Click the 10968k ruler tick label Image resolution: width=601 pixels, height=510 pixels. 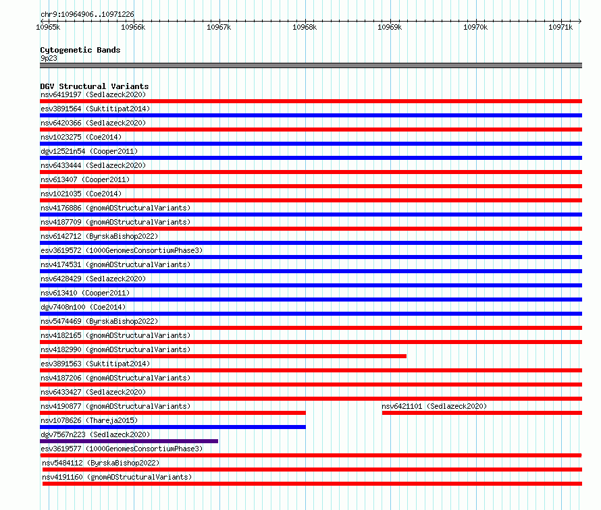click(x=305, y=27)
